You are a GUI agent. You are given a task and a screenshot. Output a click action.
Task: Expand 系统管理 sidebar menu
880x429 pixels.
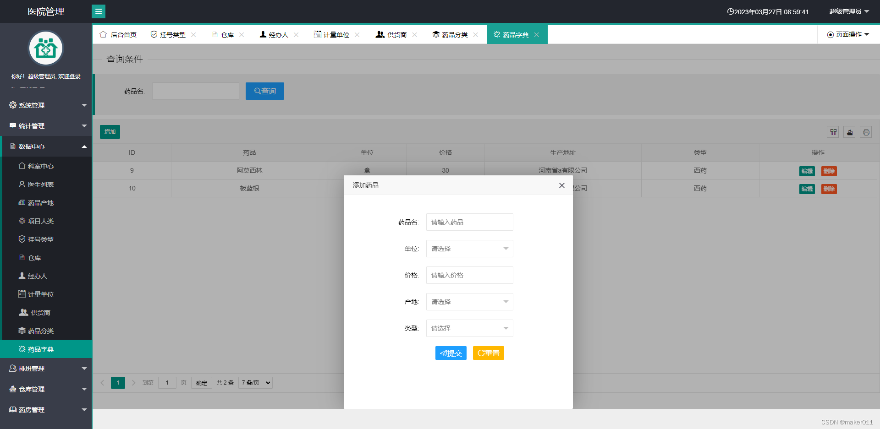(x=46, y=105)
